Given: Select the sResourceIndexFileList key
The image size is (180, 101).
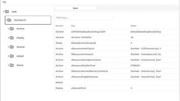Looking at the screenshot, I should coord(83,49).
